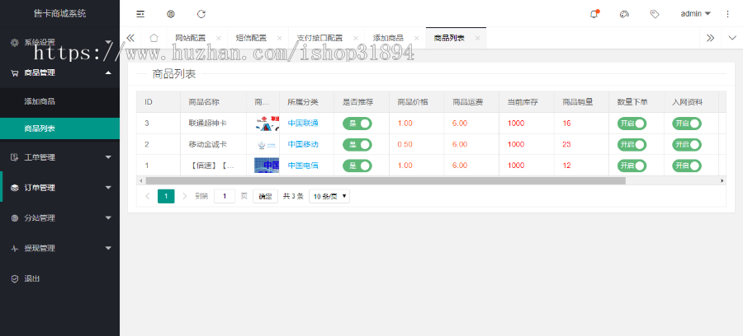Switch to the 支付接口配置 tab
Viewport: 743px width, 336px height.
point(319,38)
